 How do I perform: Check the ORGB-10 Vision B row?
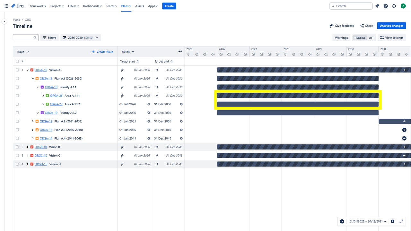click(17, 147)
